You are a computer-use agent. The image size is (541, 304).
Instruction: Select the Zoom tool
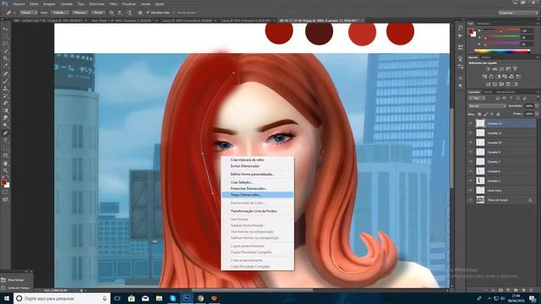5,171
